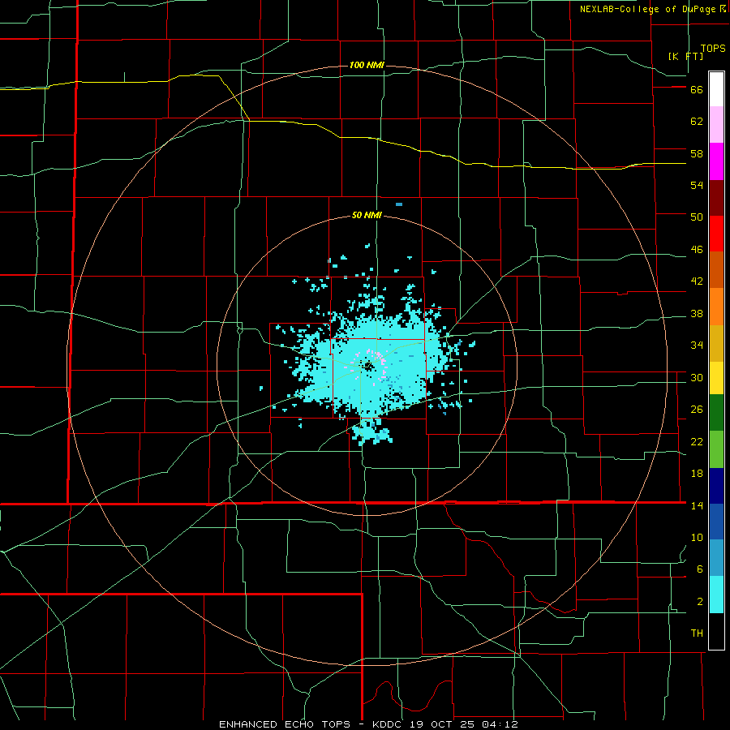The width and height of the screenshot is (730, 730).
Task: Click the 100 NMI range ring label
Action: coord(367,65)
